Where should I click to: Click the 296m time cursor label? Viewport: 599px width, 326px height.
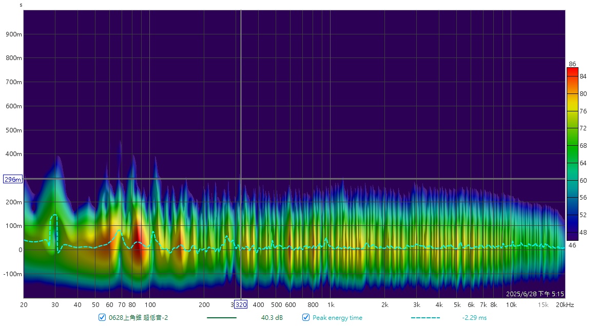[13, 179]
